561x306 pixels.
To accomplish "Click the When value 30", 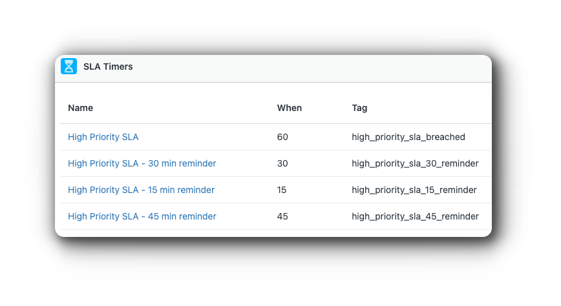I will pyautogui.click(x=282, y=163).
